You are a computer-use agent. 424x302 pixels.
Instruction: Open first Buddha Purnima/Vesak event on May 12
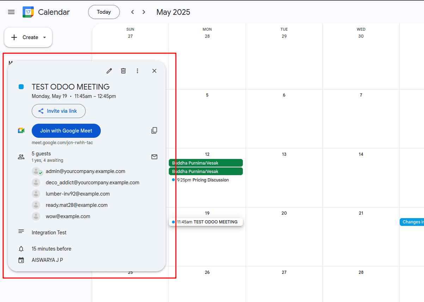(206, 163)
